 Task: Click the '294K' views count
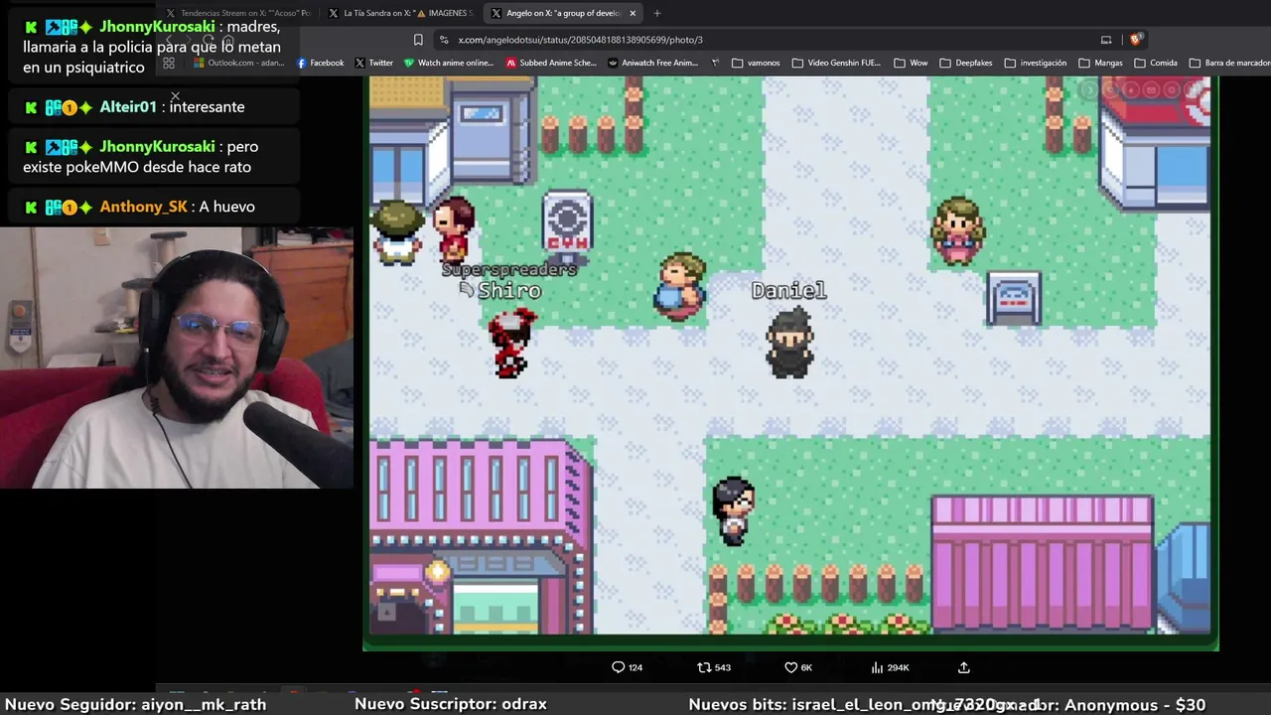pos(898,667)
